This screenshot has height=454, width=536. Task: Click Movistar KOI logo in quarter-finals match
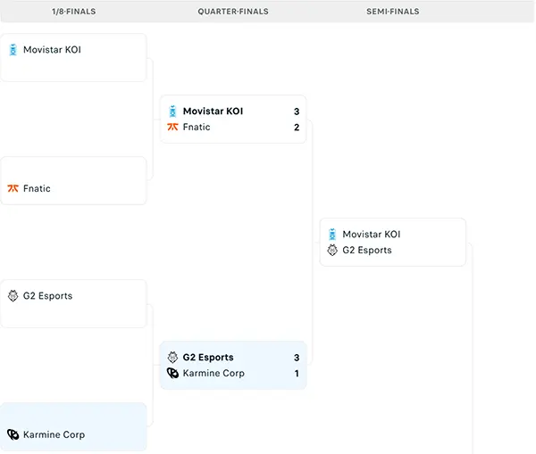(x=172, y=111)
